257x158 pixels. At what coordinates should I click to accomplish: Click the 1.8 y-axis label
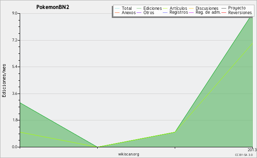[x=15, y=120]
